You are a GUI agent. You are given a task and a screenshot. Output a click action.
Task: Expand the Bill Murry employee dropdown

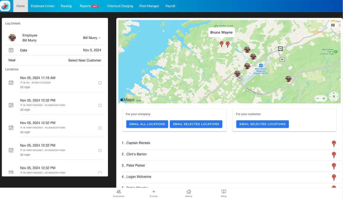click(92, 38)
